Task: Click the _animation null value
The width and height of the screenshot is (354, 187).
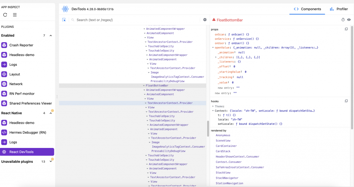Action: coord(241,53)
